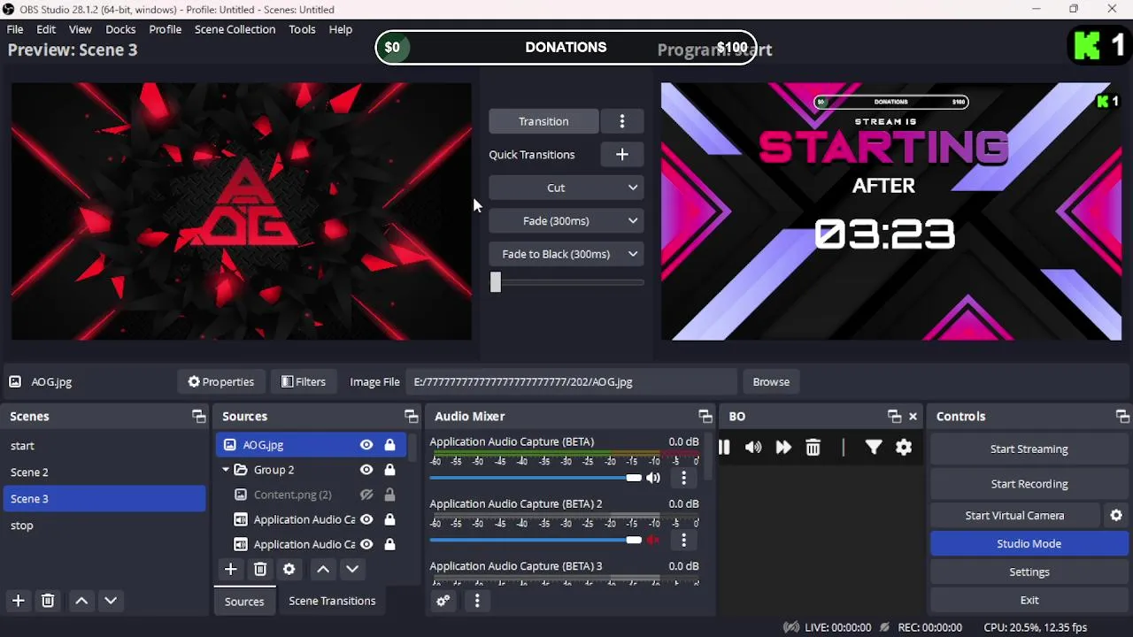The width and height of the screenshot is (1133, 637).
Task: Open the Docks menu
Action: [x=120, y=29]
